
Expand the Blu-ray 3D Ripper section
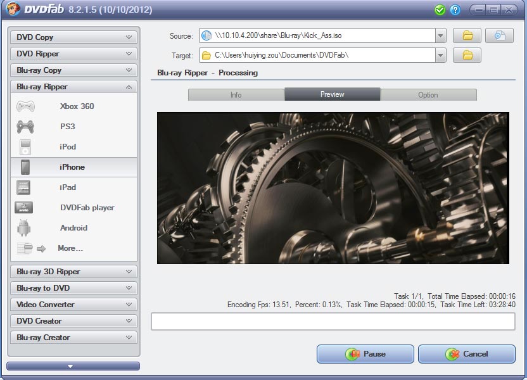point(73,272)
